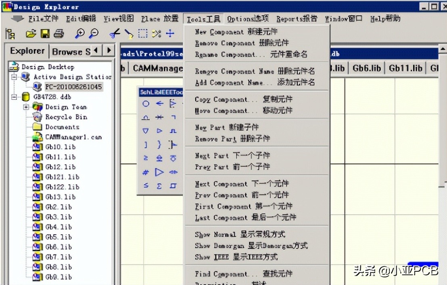Choose Last Component 最后一个元件
The image size is (447, 285).
pyautogui.click(x=245, y=218)
